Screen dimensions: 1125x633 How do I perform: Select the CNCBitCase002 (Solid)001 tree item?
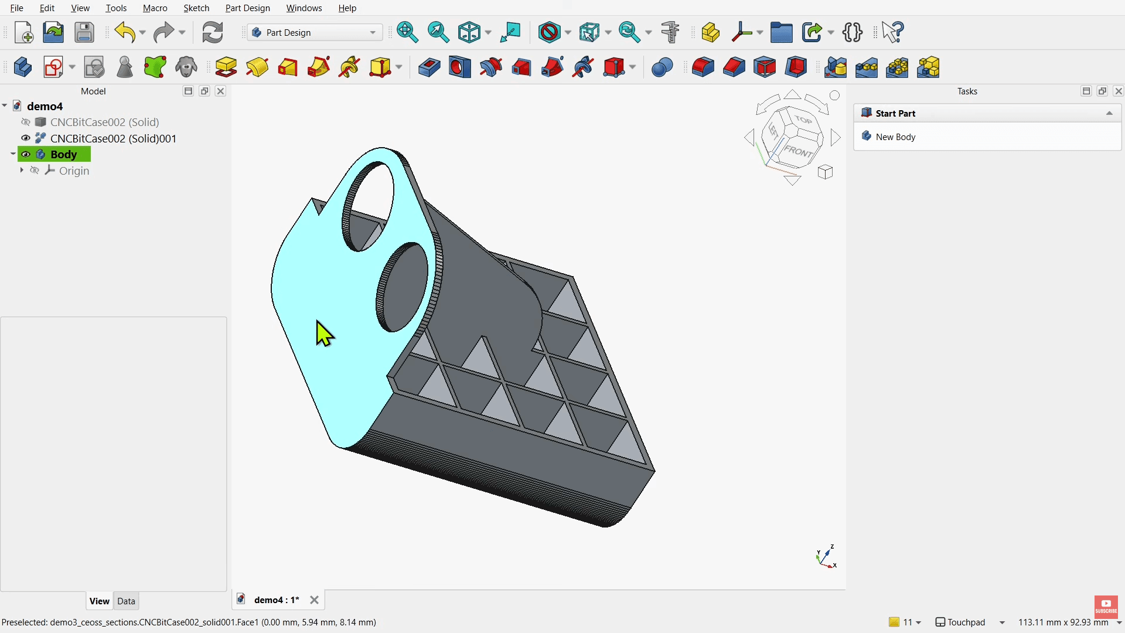(x=113, y=138)
